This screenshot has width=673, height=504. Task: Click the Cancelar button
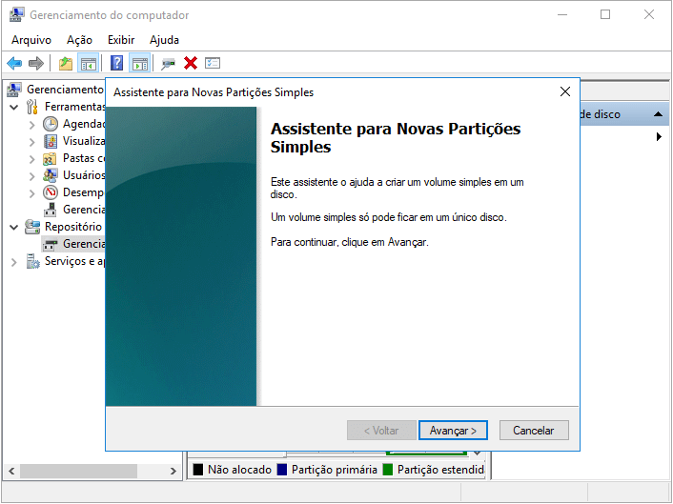click(x=534, y=431)
